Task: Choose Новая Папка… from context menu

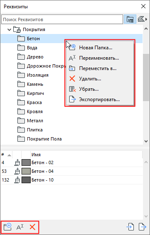Action: [x=100, y=48]
